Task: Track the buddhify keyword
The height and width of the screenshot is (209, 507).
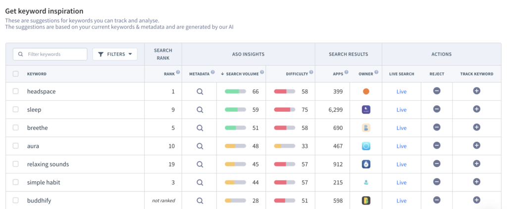Action: [476, 200]
